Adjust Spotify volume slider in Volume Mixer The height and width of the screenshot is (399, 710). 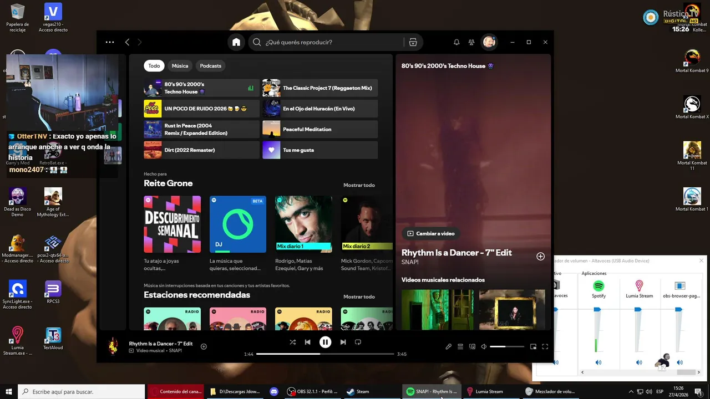(597, 309)
